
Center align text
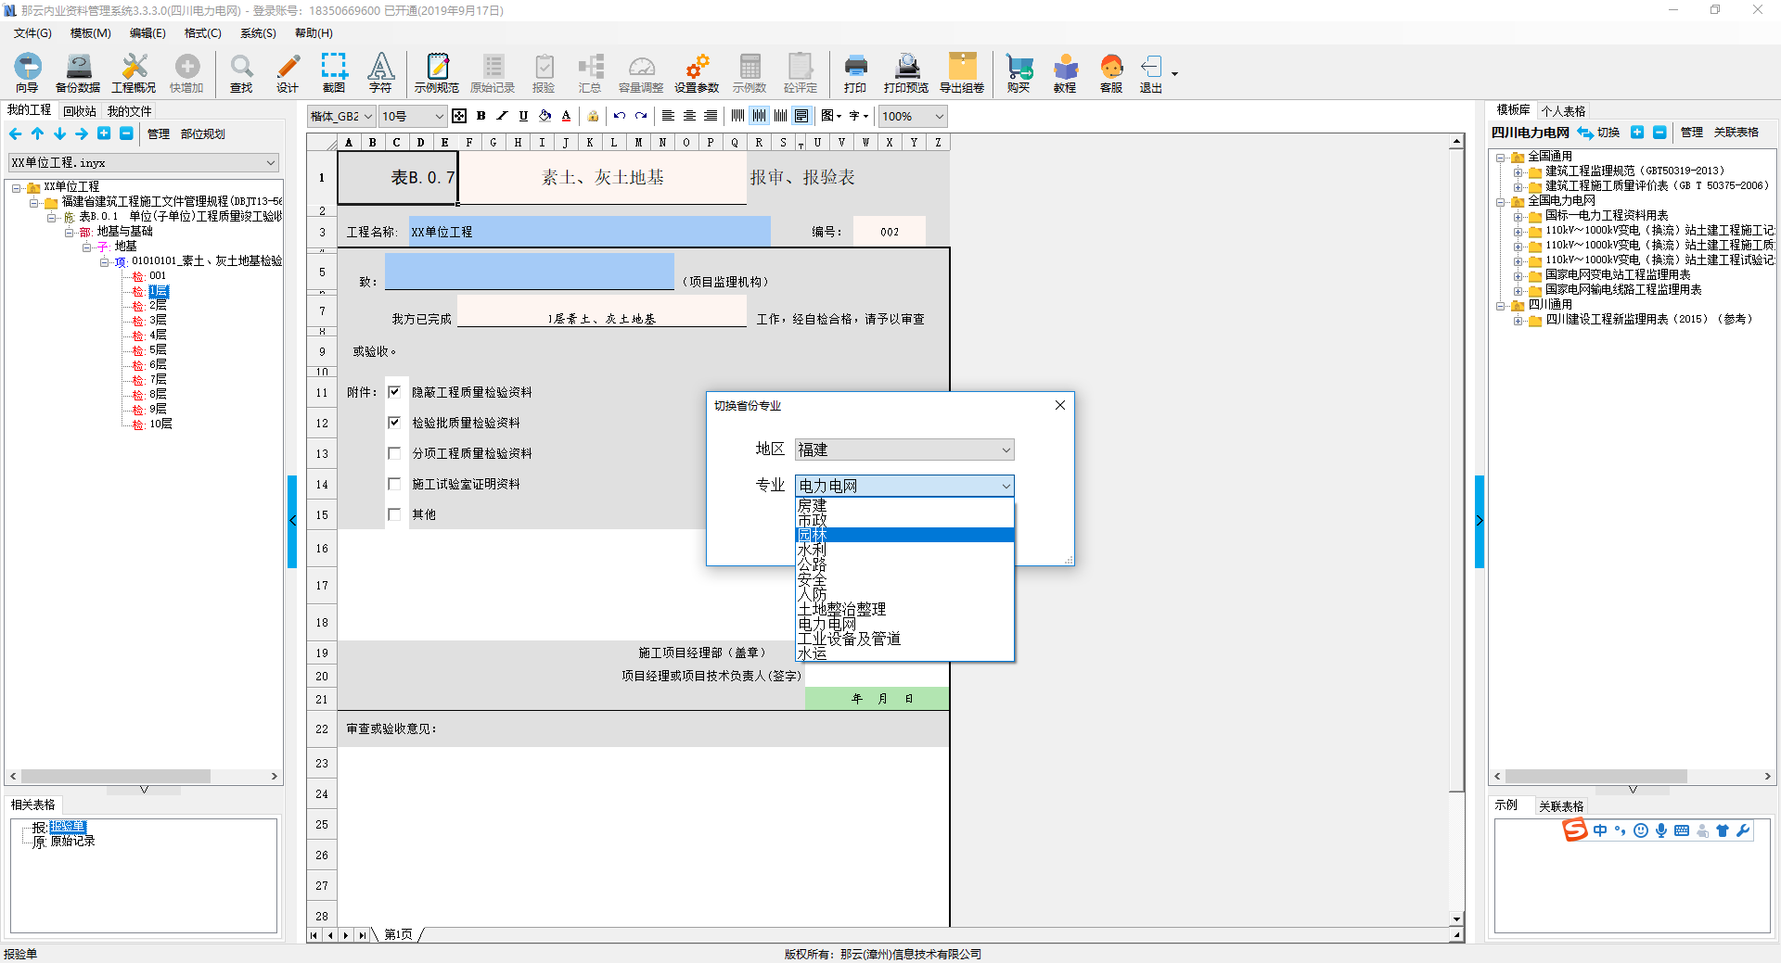coord(689,116)
